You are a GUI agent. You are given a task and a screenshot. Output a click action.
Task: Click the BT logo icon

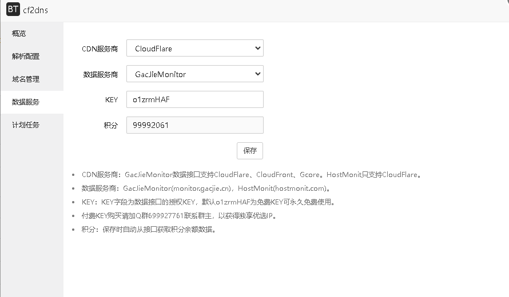tap(13, 10)
